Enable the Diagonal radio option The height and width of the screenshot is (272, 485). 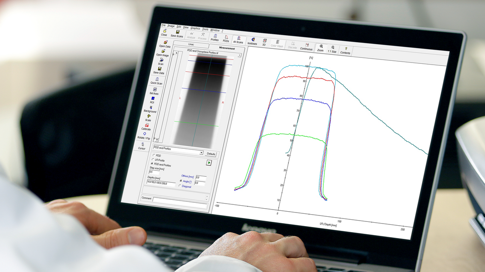click(180, 186)
